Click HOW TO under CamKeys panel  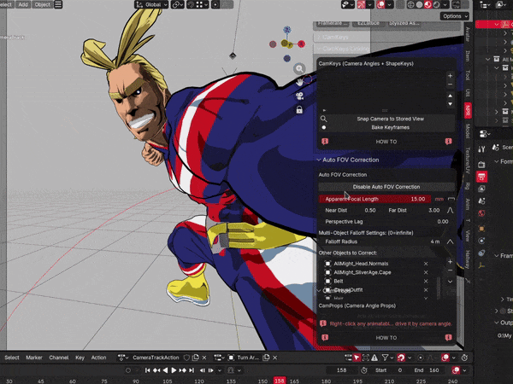[386, 142]
